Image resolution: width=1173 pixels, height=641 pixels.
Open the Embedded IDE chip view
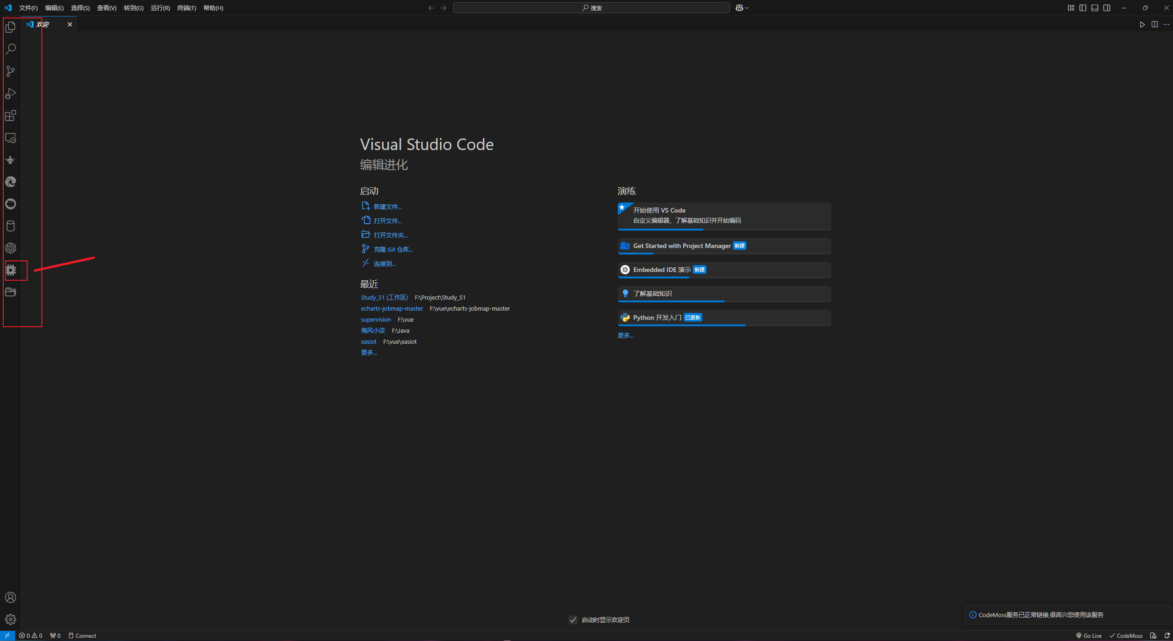pos(11,270)
